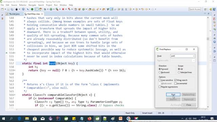This screenshot has height=122, width=217.
Task: Expand the Stop dropdown arrow
Action: click(x=66, y=9)
